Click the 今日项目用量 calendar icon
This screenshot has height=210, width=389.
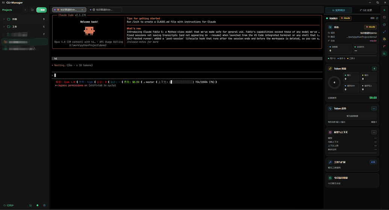(x=330, y=178)
